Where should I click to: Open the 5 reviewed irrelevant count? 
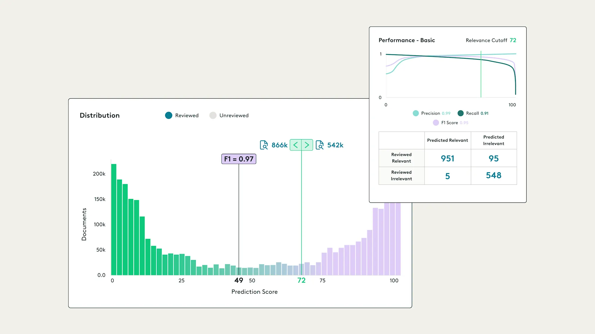pyautogui.click(x=447, y=176)
